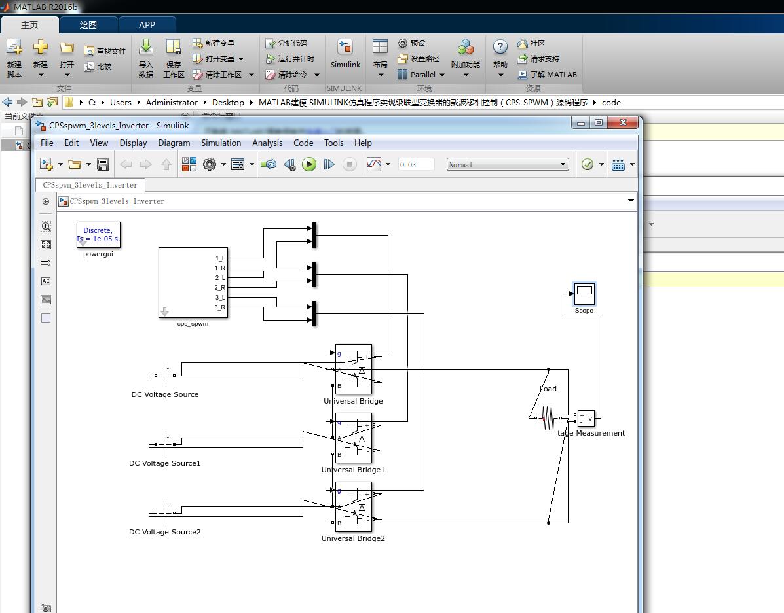Expand the Model Explorer dropdown arrow
This screenshot has height=613, width=784.
pos(252,164)
